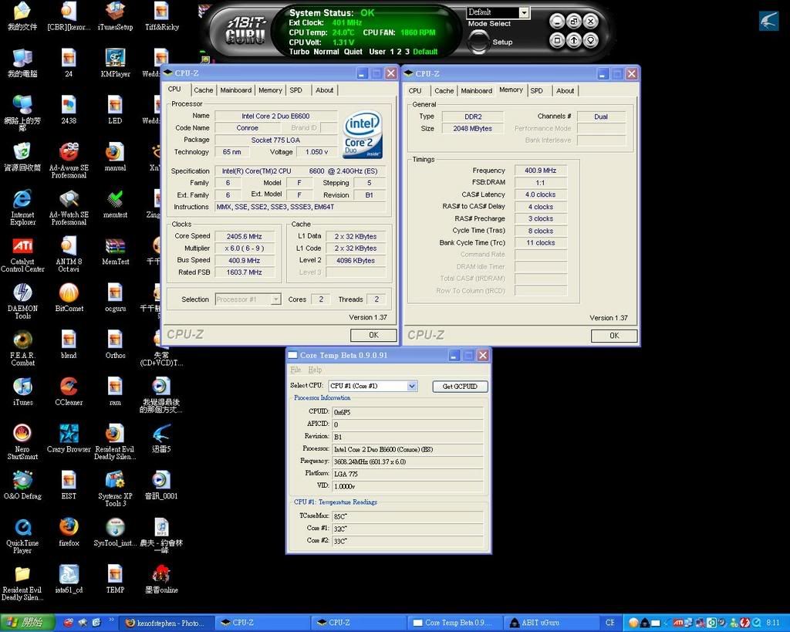
Task: Launch the firefox desktop shortcut
Action: tap(69, 531)
